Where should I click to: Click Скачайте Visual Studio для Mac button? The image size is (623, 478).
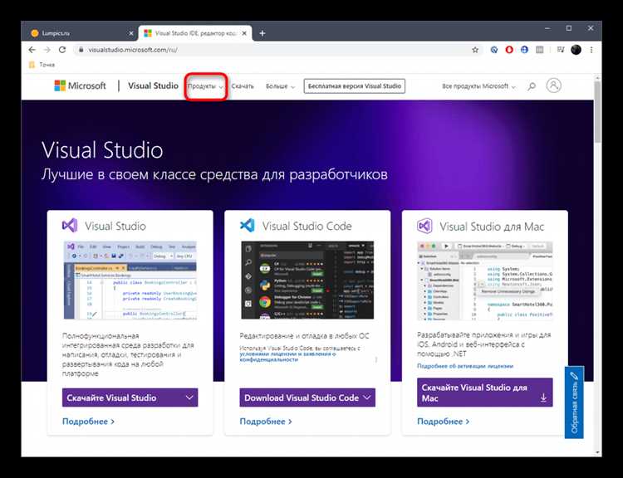[485, 393]
